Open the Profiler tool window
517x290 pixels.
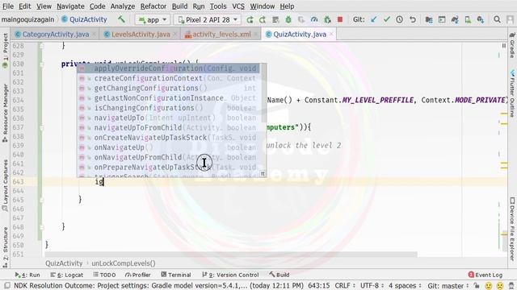(138, 275)
